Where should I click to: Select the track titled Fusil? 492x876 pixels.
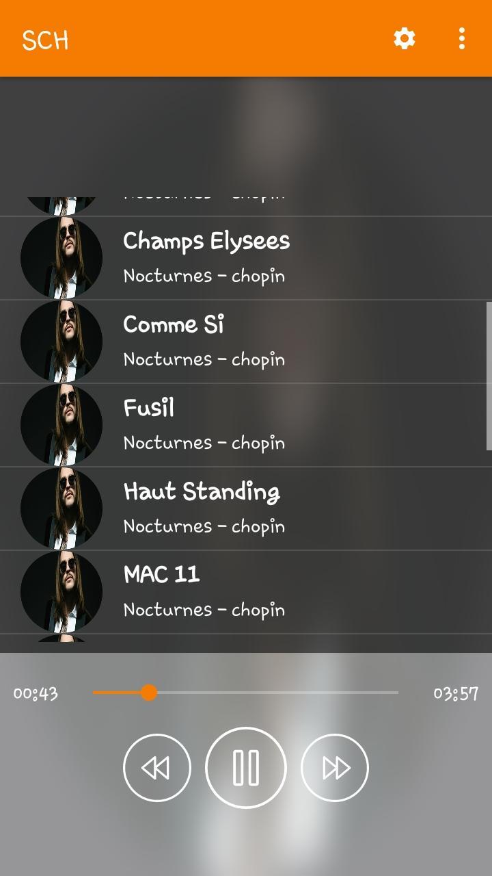coord(246,426)
